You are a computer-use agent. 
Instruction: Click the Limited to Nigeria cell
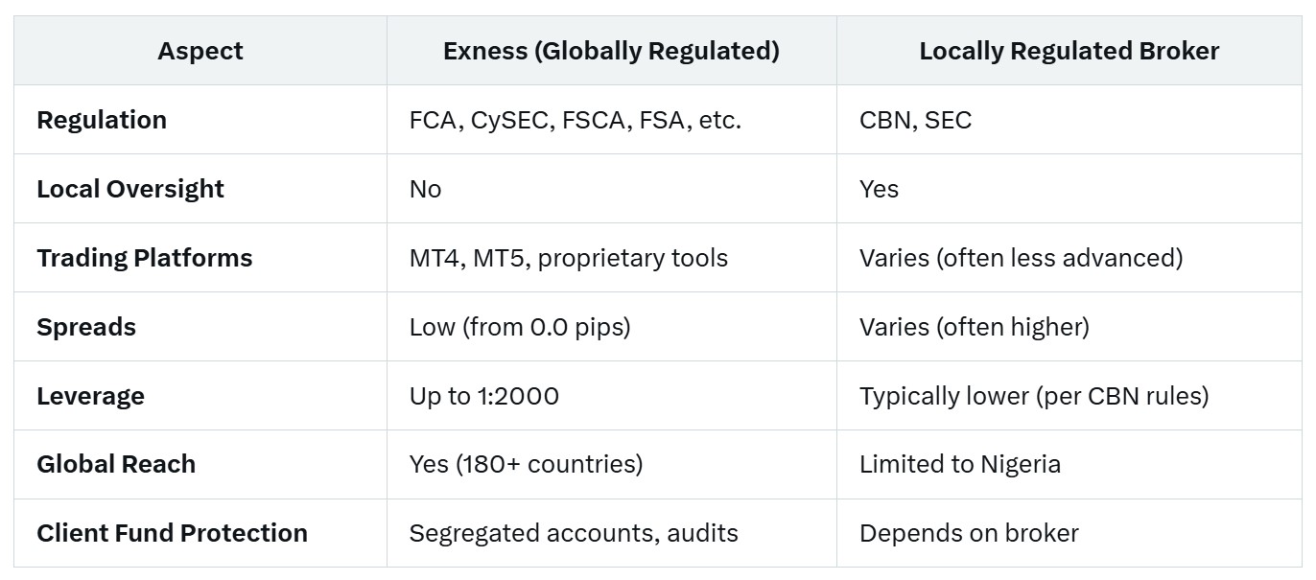coord(960,464)
